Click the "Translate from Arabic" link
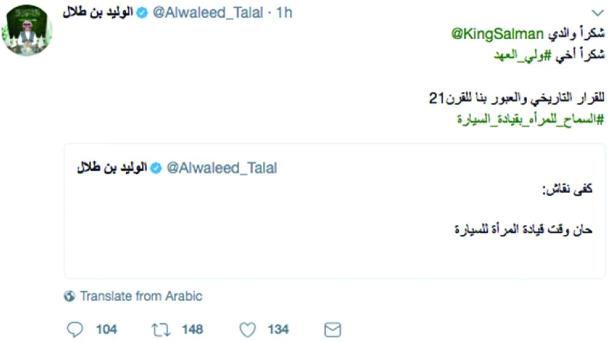 click(x=141, y=296)
